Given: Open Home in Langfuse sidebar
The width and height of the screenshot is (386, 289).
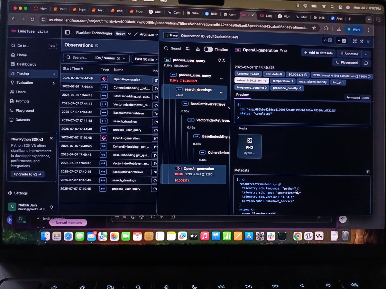Looking at the screenshot, I should pos(22,55).
